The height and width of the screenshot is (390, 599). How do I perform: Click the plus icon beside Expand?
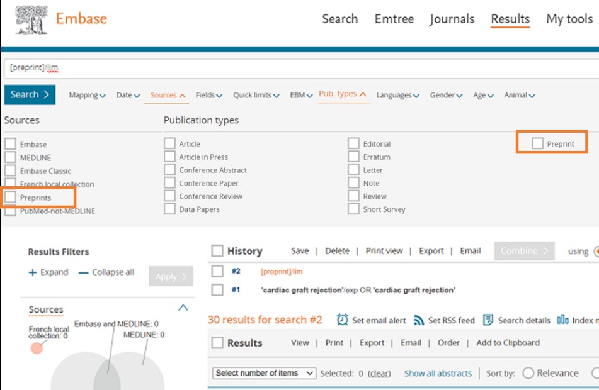(33, 272)
